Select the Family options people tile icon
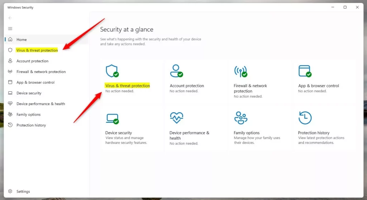 coord(240,118)
